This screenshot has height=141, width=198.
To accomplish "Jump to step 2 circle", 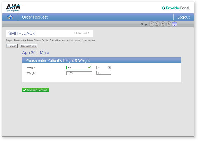I will coord(157,24).
